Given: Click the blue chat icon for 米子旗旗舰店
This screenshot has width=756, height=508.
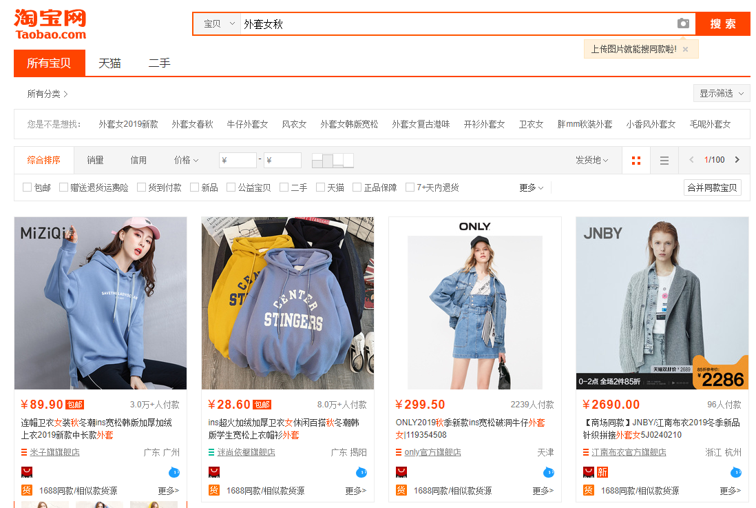Looking at the screenshot, I should click(174, 472).
